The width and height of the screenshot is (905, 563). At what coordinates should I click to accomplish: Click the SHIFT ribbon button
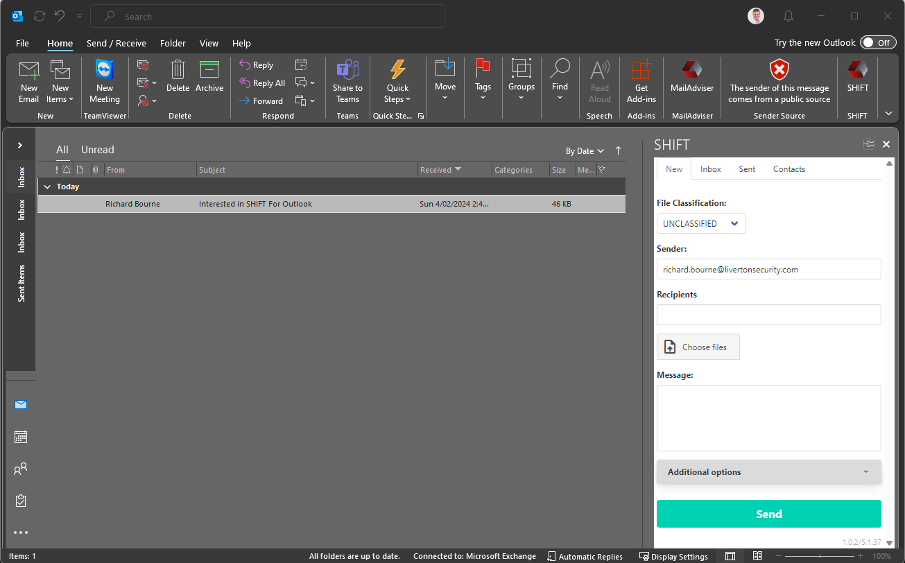858,76
